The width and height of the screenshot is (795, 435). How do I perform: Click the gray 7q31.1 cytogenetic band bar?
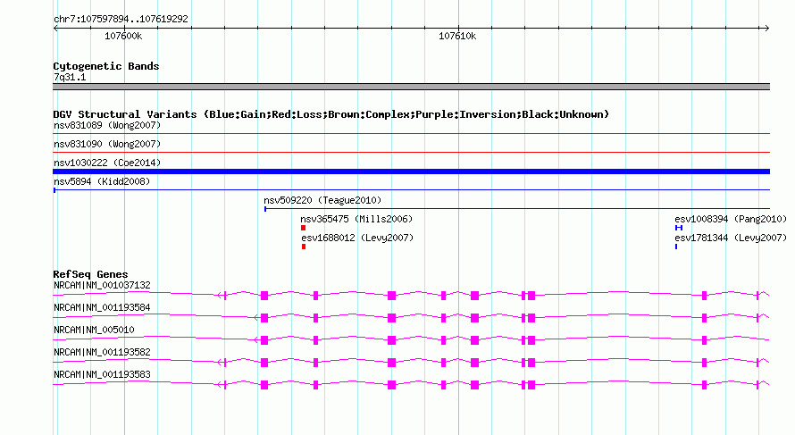[411, 87]
